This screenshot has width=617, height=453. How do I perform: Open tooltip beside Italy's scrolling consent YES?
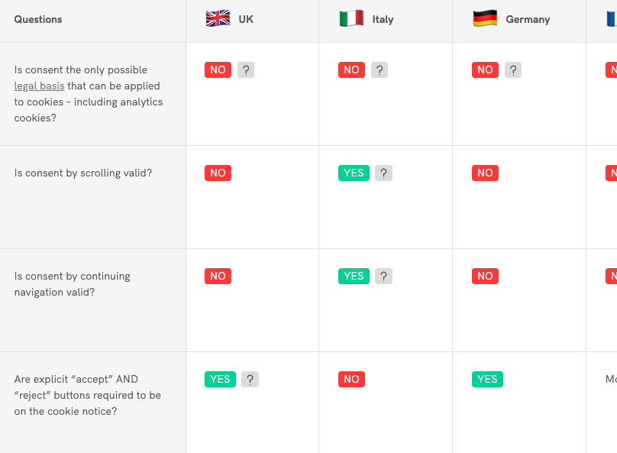(383, 173)
